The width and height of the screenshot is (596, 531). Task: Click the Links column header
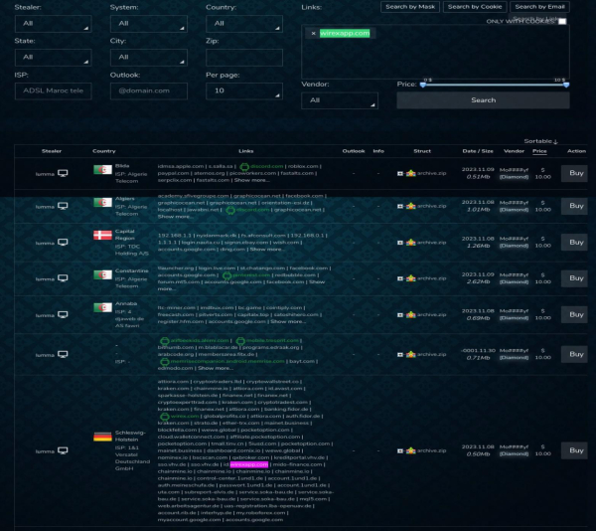point(246,151)
